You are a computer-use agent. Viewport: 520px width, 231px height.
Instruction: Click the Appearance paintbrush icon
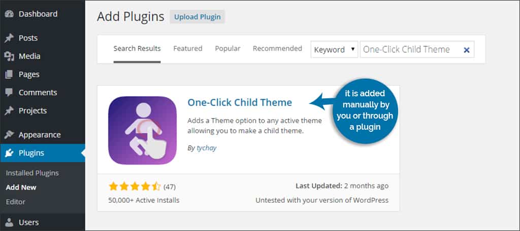(9, 135)
